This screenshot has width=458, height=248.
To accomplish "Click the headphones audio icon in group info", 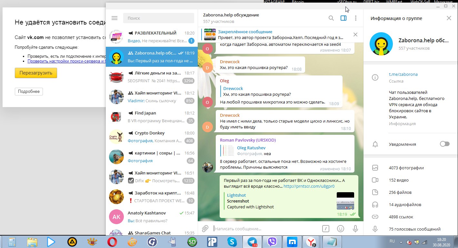I will click(375, 204).
